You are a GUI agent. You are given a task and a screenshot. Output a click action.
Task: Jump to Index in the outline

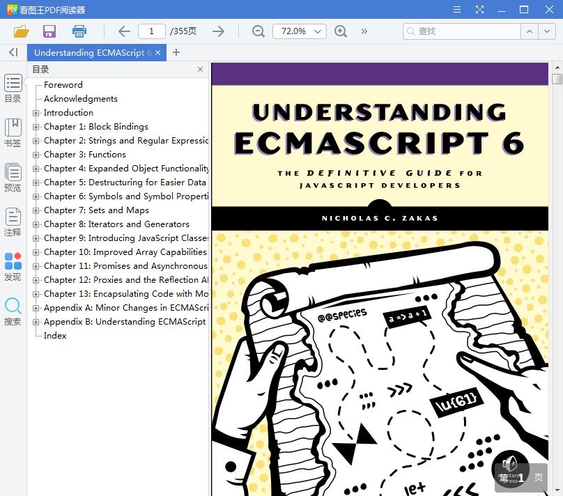(x=55, y=336)
